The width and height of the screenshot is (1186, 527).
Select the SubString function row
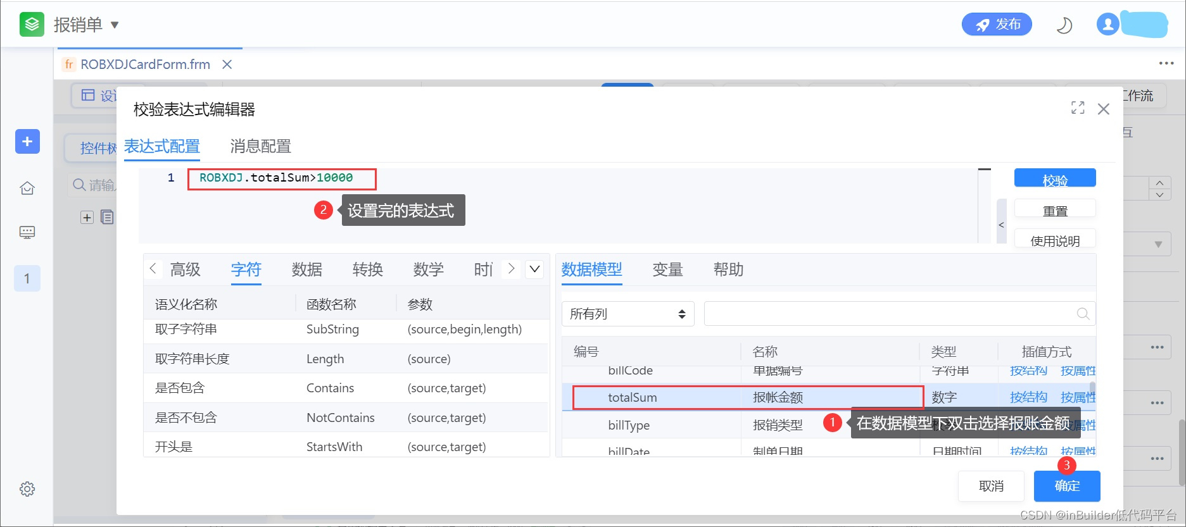(346, 330)
